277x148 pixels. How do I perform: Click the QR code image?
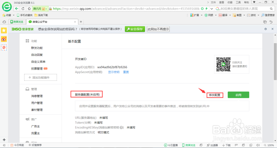(x=224, y=64)
